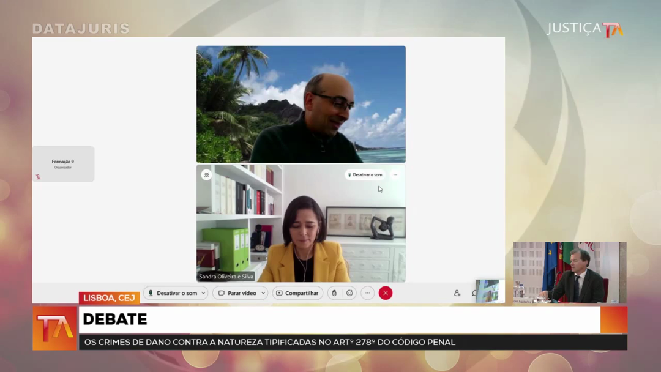661x372 pixels.
Task: Click the small self-view video thumbnail
Action: pyautogui.click(x=487, y=291)
